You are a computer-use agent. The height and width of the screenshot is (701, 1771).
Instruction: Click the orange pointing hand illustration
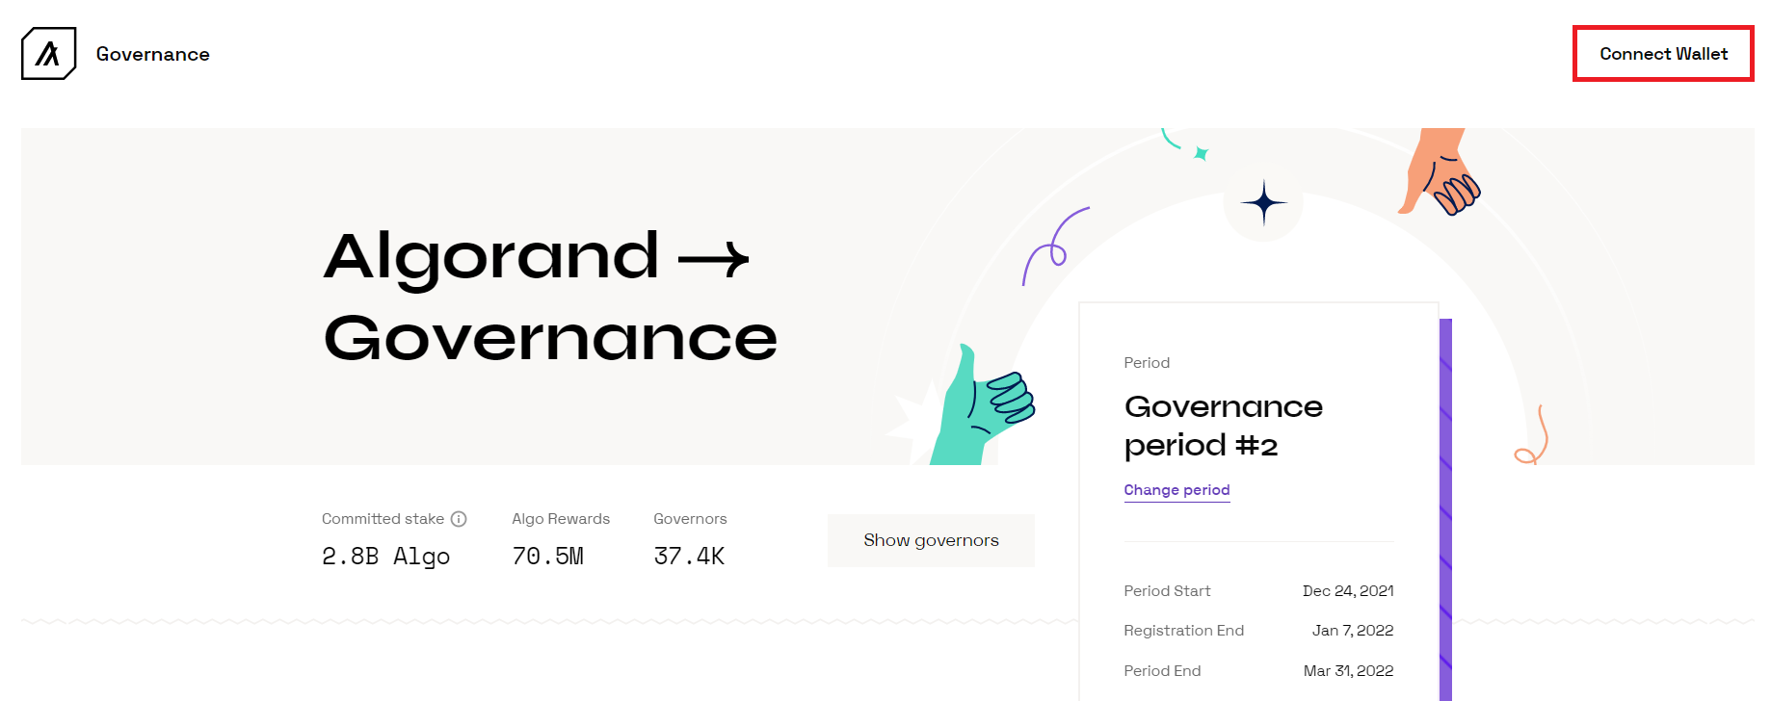pyautogui.click(x=1441, y=173)
